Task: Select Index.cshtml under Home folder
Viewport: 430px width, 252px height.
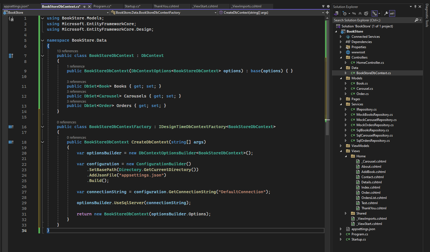Action: [x=370, y=187]
